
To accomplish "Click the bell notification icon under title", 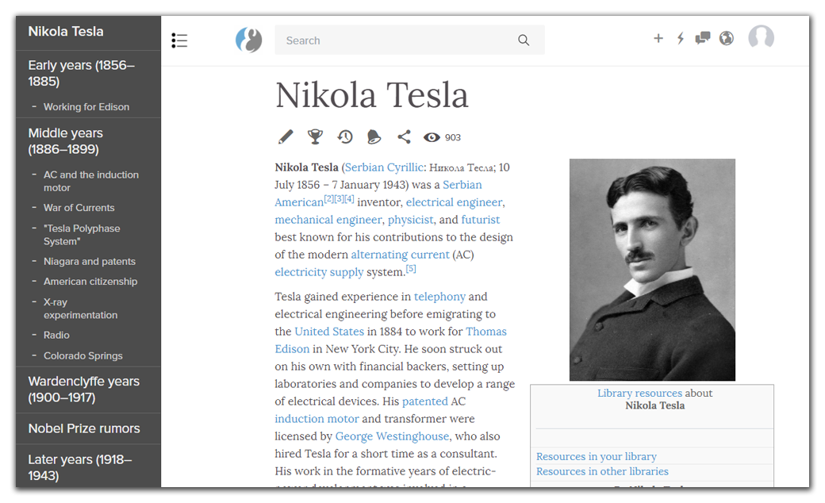I will pyautogui.click(x=374, y=136).
